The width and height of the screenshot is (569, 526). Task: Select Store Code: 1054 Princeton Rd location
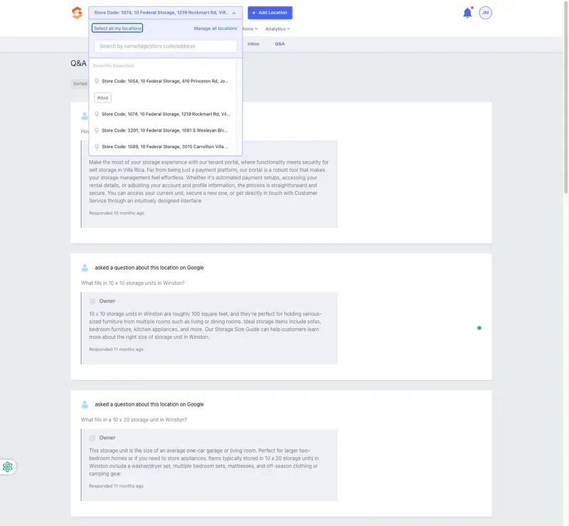[x=162, y=81]
